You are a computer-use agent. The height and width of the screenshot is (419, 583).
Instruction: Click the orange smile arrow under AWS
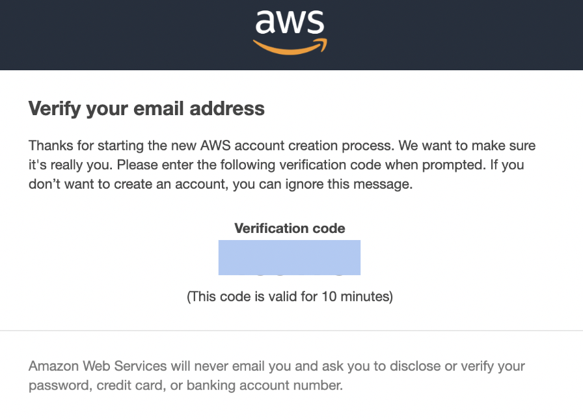click(x=290, y=46)
